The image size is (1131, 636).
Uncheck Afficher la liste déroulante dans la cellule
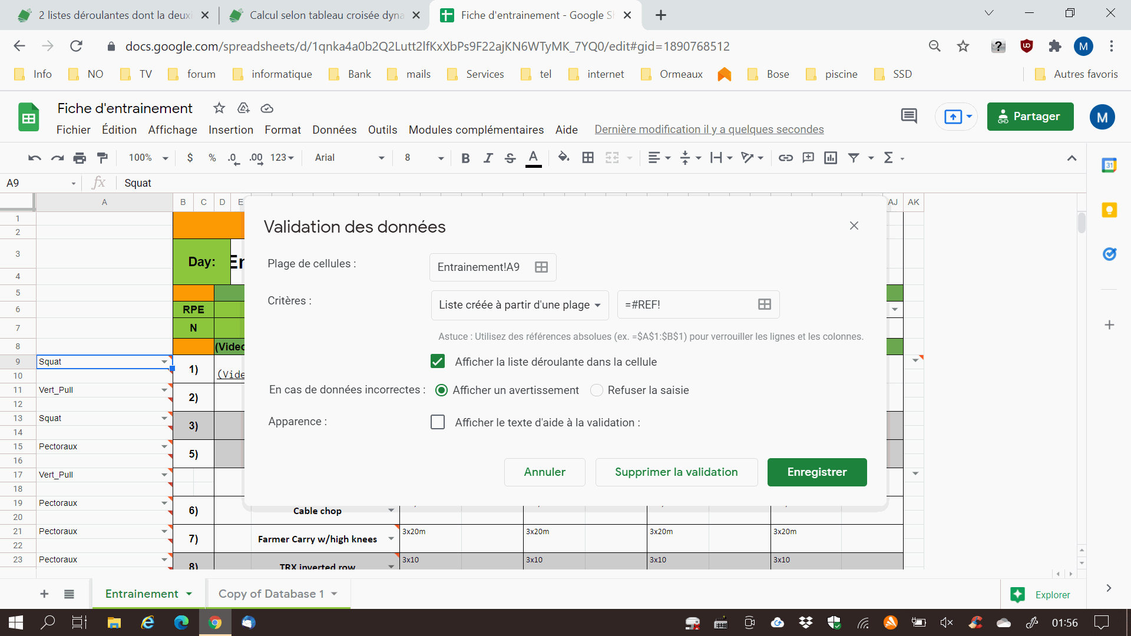(x=438, y=362)
